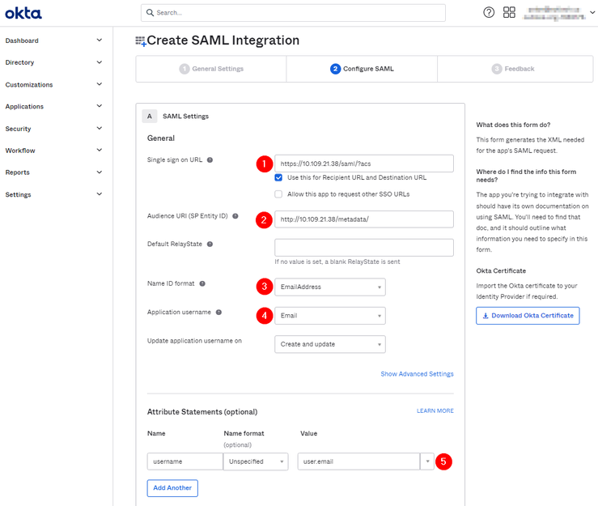Viewport: 598px width, 506px height.
Task: Open the help question mark icon
Action: (489, 13)
